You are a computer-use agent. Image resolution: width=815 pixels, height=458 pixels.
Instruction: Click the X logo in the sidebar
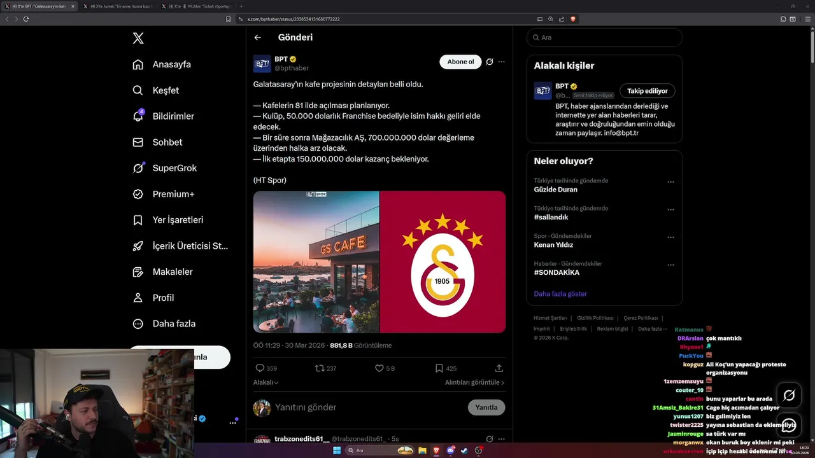138,38
